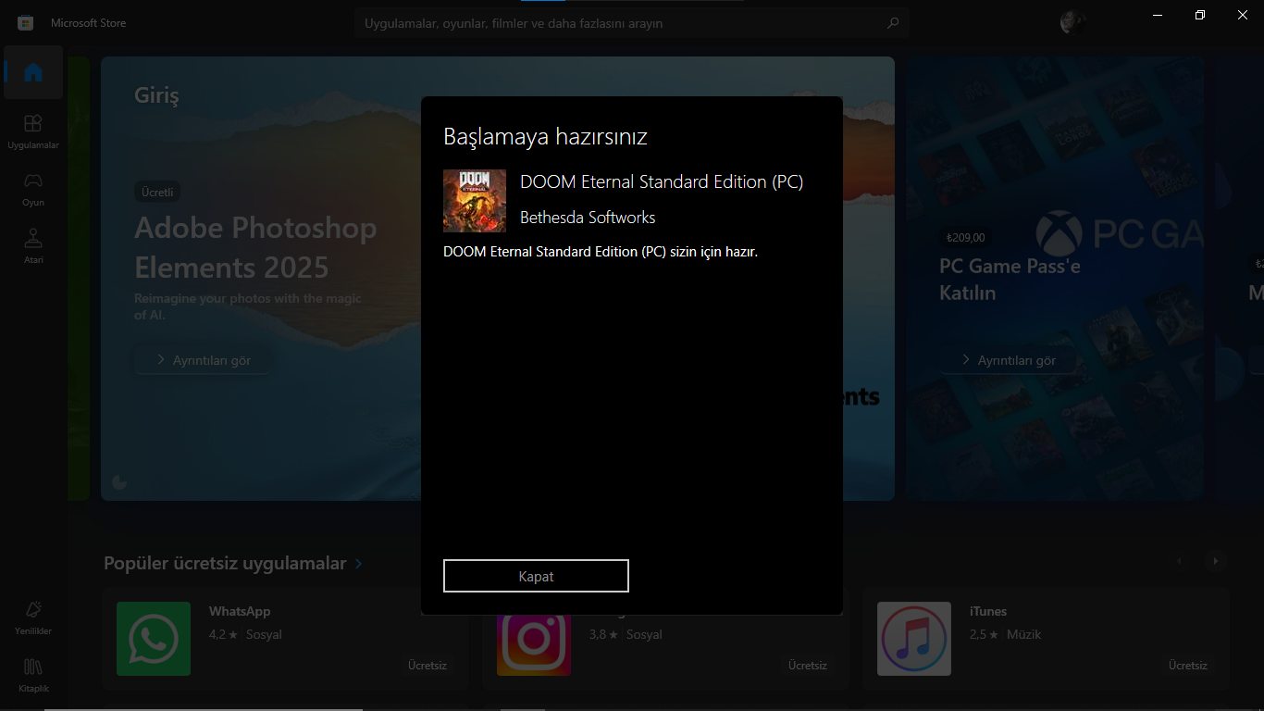Click the Instagram 3,8 star Sosyal rating
The width and height of the screenshot is (1264, 711).
[x=626, y=635]
